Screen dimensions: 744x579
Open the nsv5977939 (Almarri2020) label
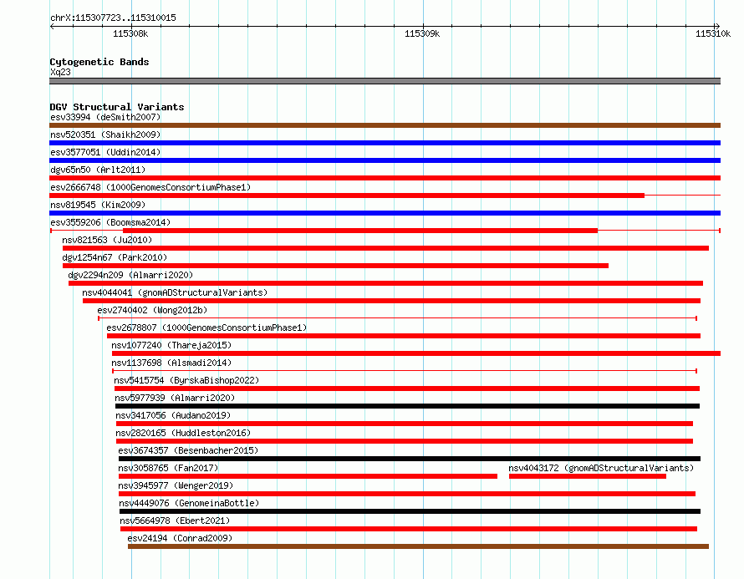pos(175,398)
